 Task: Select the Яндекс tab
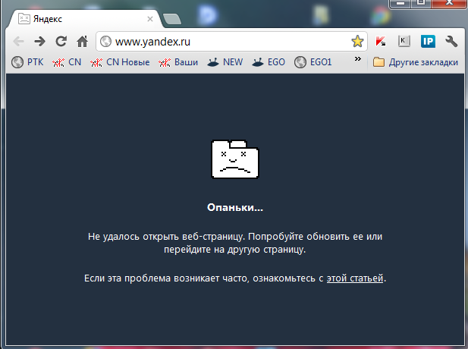click(86, 19)
